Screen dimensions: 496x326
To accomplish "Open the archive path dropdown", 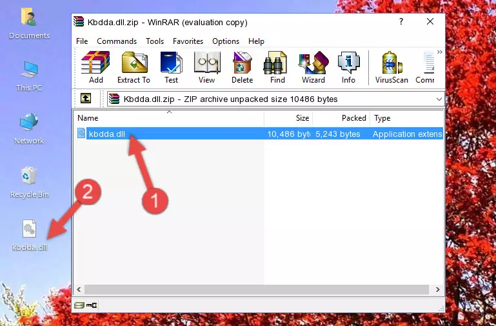I will [439, 99].
